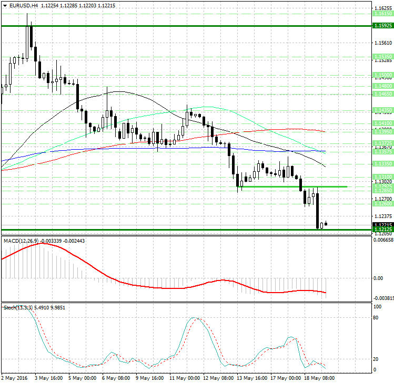Select the 2 May 2016 date label

pyautogui.click(x=15, y=378)
